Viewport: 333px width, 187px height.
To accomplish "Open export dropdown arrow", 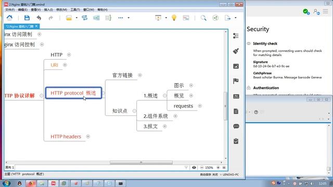I will 235,18.
